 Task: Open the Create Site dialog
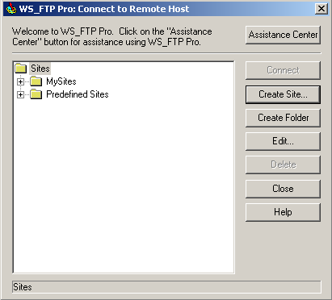[283, 94]
